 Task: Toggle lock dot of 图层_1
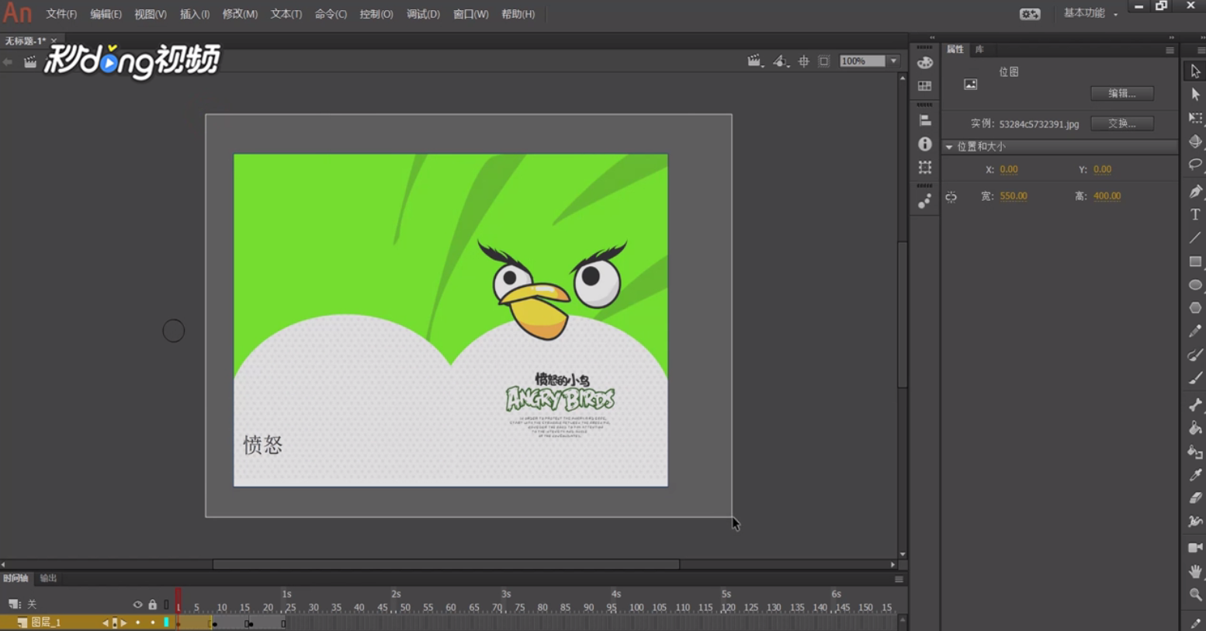(152, 622)
